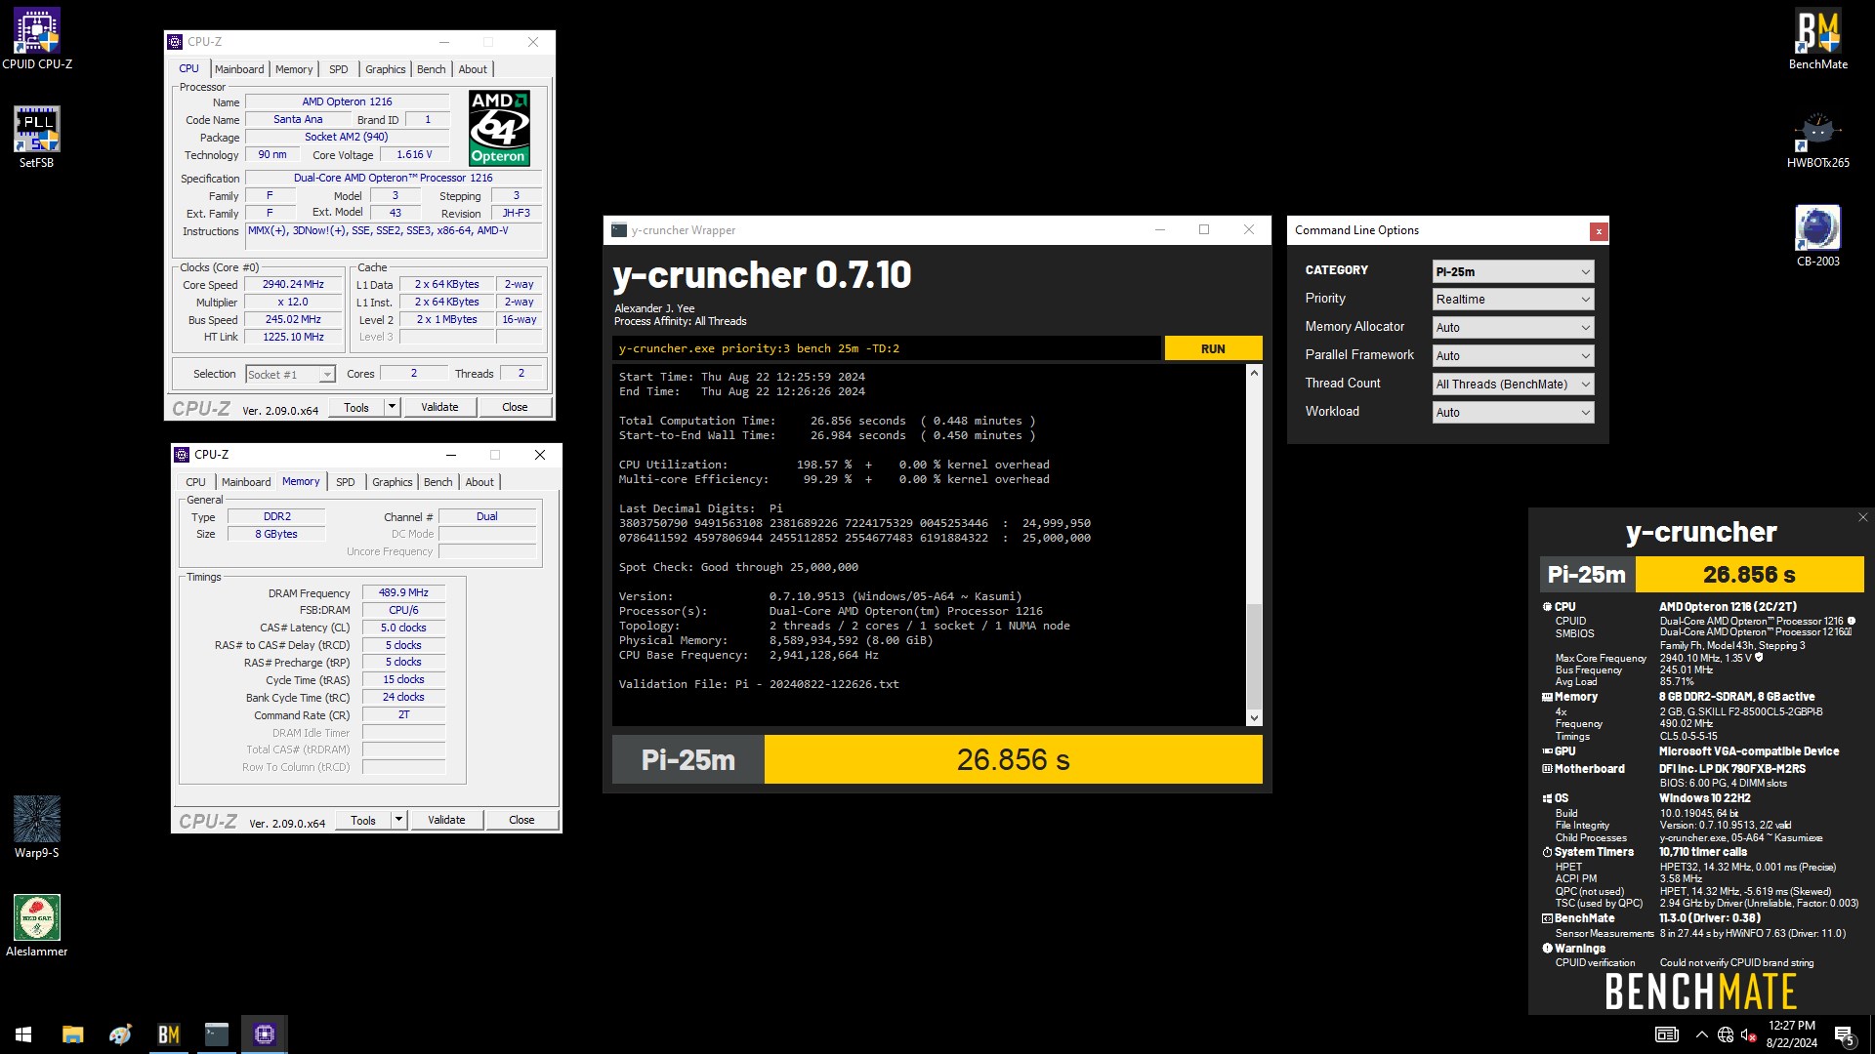Click the muted volume tray icon

point(1749,1034)
